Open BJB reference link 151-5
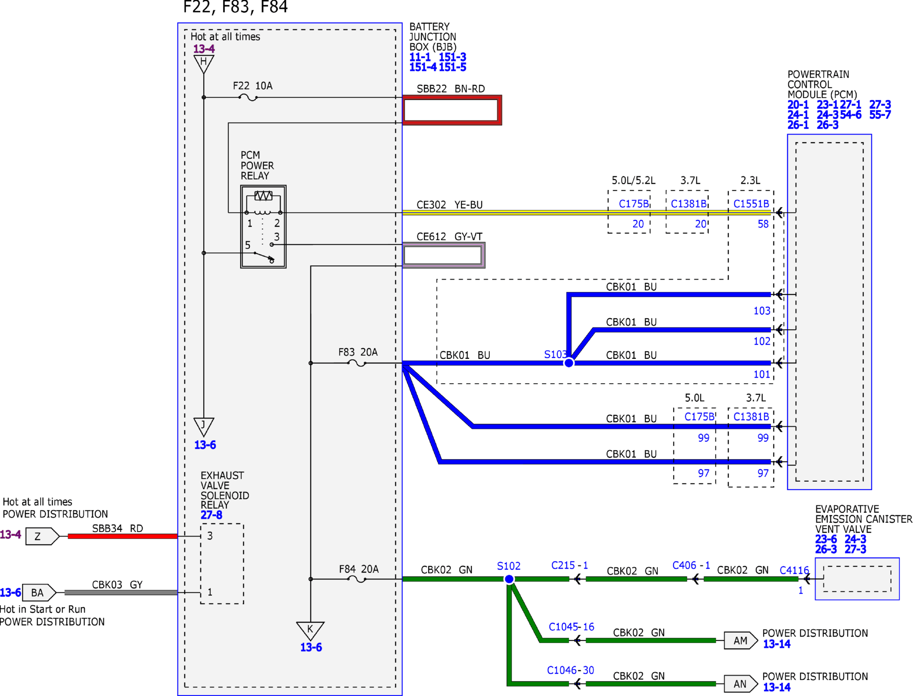This screenshot has width=913, height=696. coord(453,67)
